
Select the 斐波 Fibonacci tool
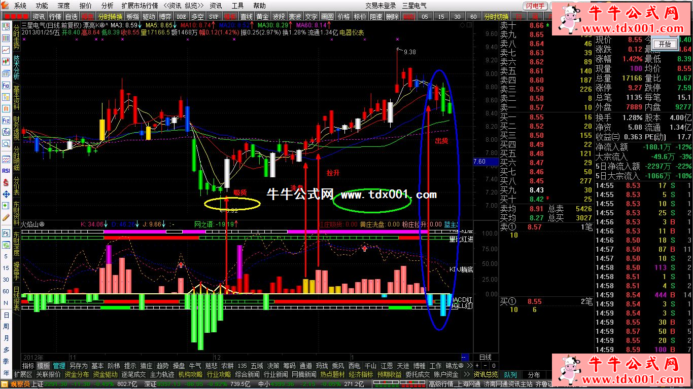click(295, 17)
